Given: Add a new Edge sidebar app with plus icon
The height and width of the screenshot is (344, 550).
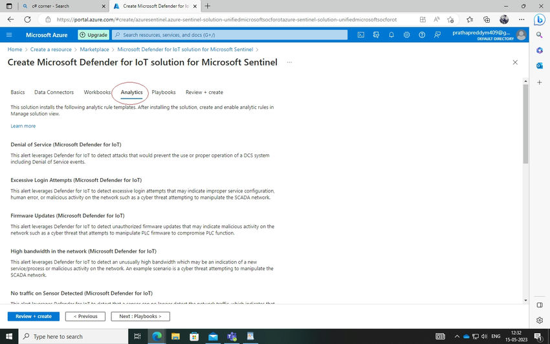Looking at the screenshot, I should pos(540,82).
